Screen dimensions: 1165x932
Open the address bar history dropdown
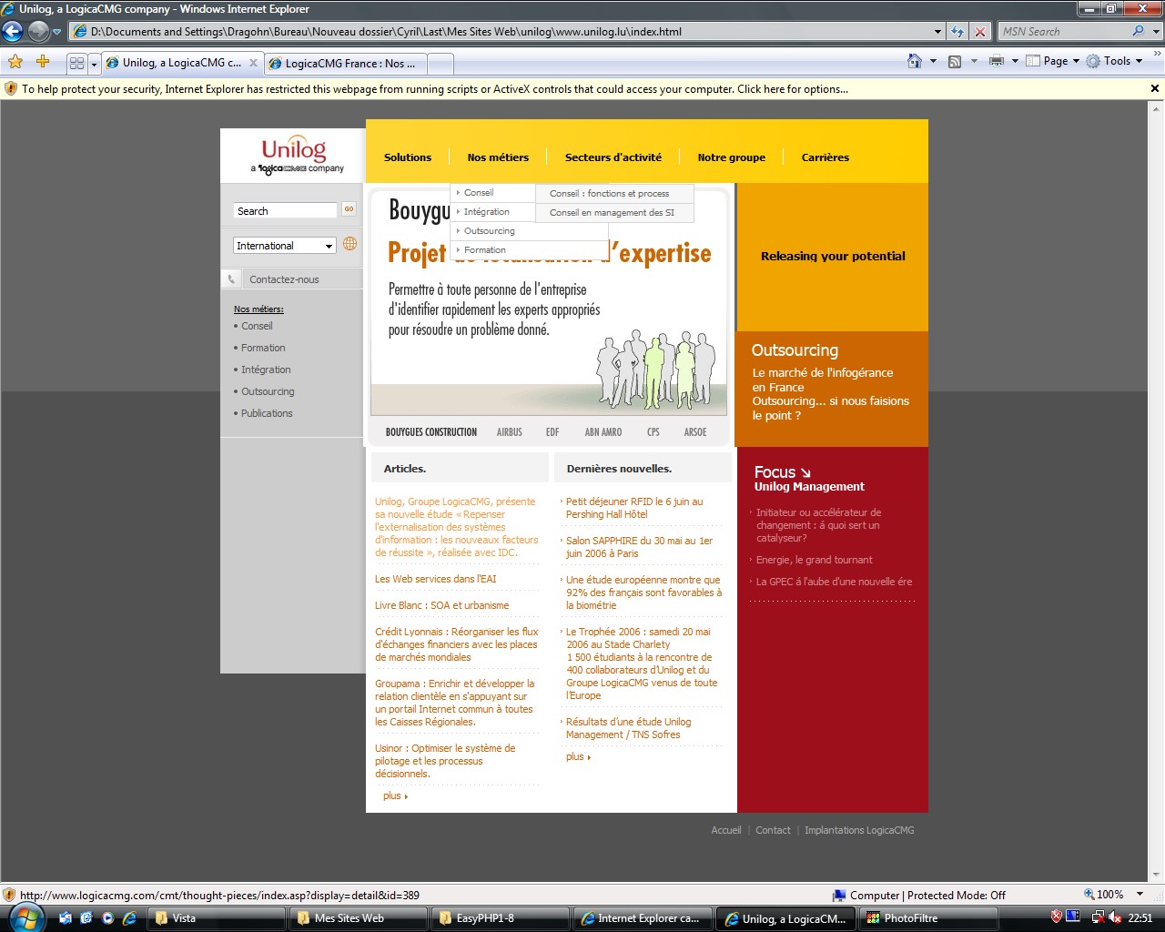pos(937,31)
